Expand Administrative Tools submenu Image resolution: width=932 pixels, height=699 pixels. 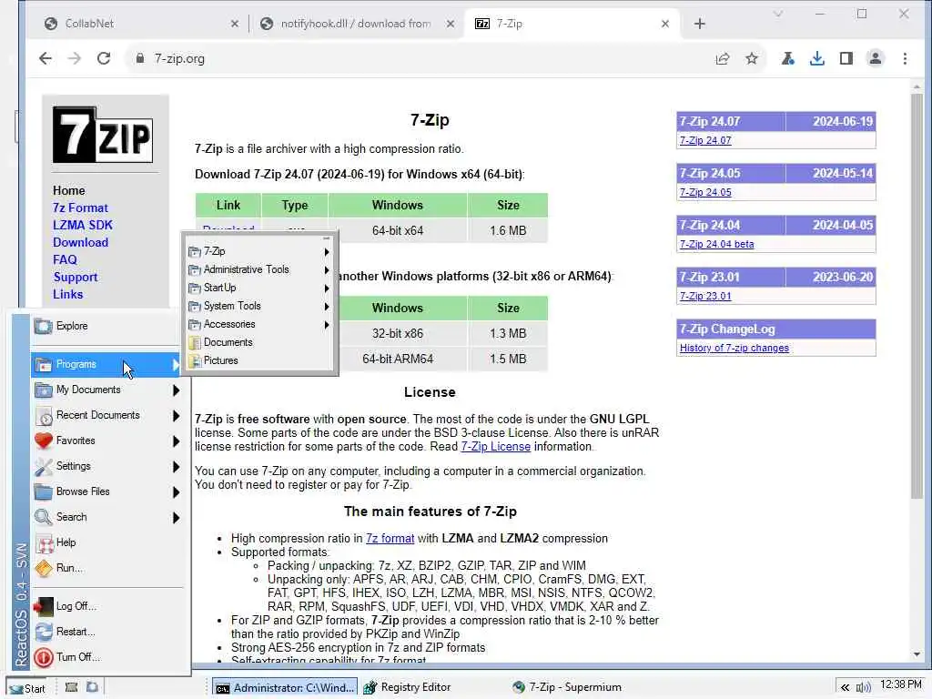pos(259,269)
